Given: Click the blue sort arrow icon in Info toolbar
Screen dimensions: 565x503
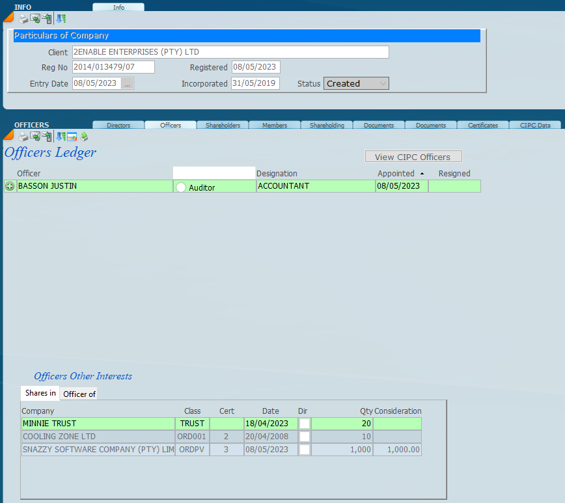Looking at the screenshot, I should (61, 19).
